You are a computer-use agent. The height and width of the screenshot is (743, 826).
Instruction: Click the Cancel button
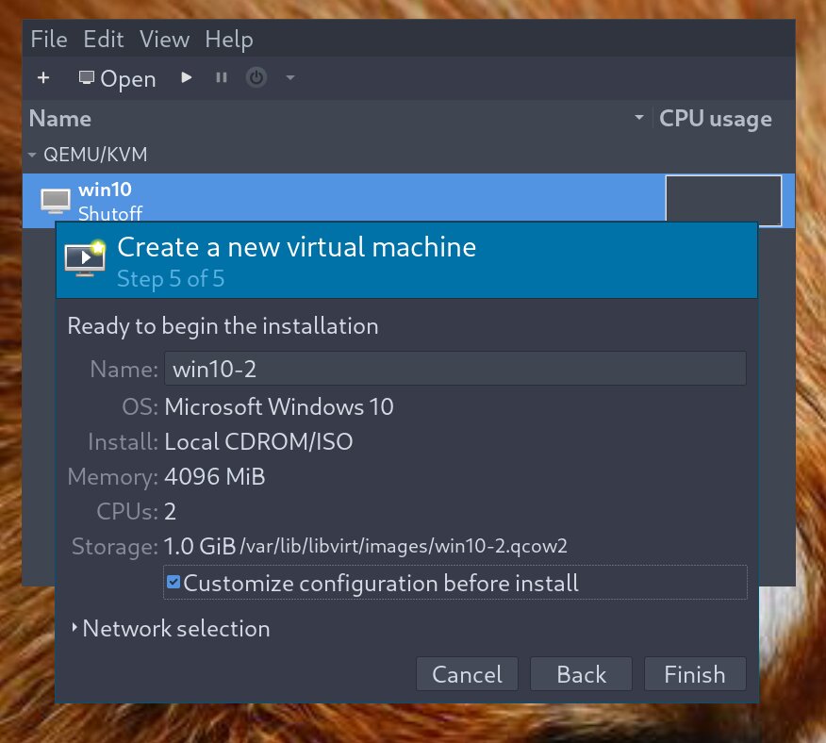click(x=467, y=674)
